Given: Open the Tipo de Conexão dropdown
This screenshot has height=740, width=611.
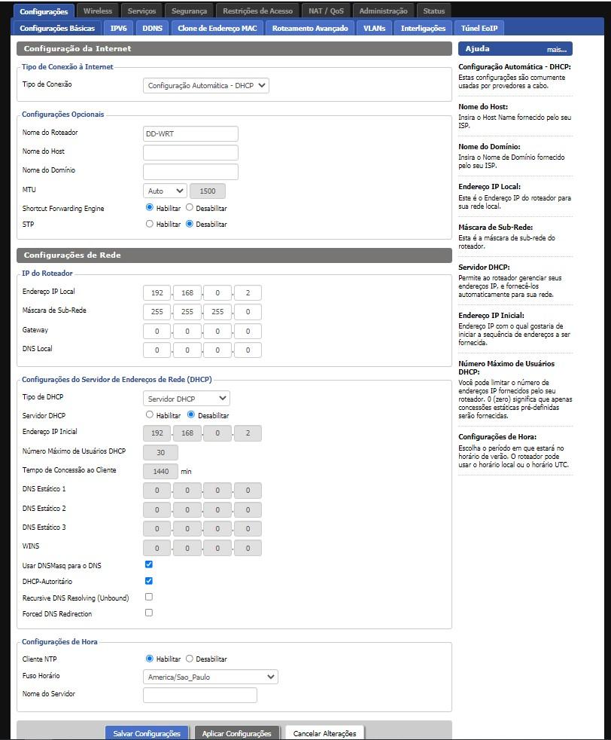Looking at the screenshot, I should click(206, 85).
